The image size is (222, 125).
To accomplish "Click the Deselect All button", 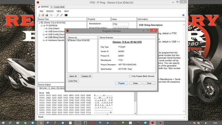I will click(86, 76).
